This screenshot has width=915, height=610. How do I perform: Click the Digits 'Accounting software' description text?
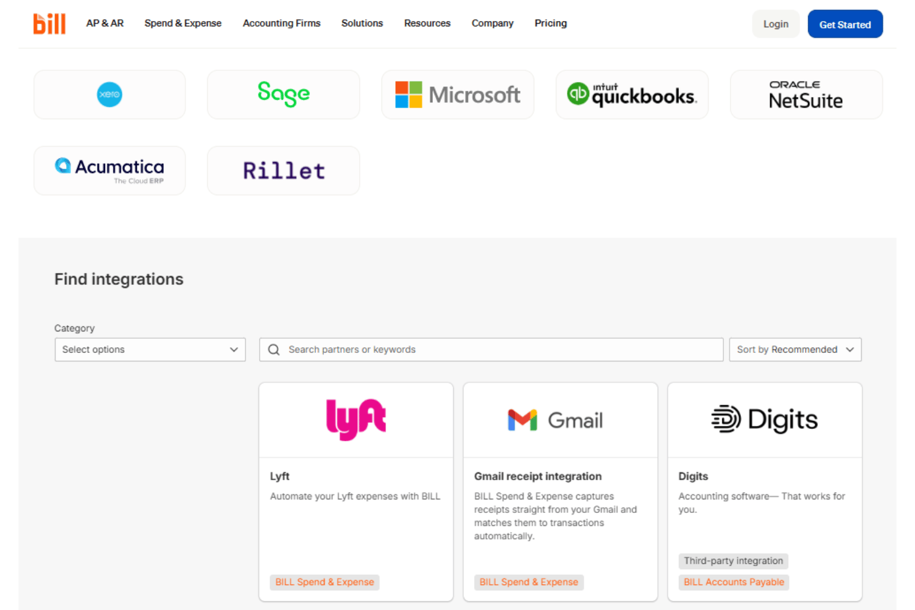coord(762,503)
